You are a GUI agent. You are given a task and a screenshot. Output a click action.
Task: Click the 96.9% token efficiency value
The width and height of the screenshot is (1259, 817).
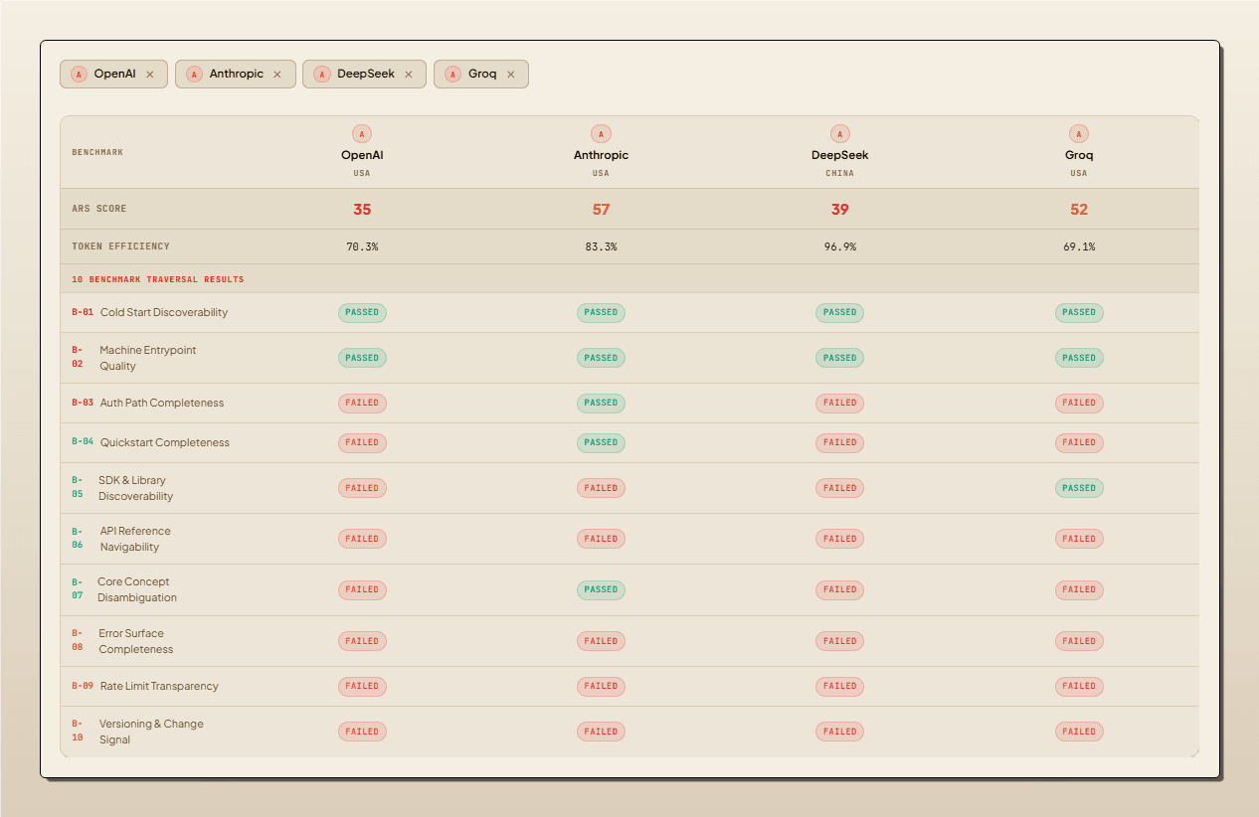pos(840,246)
